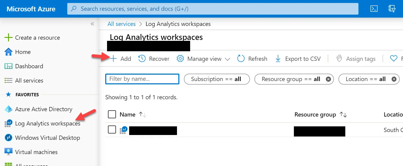Focus the Filter by name field
403x166 pixels.
[x=142, y=79]
